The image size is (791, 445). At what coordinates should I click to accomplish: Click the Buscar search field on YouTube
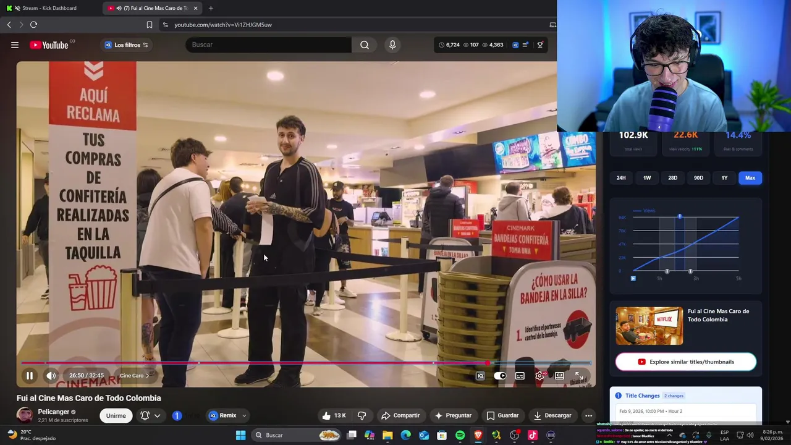coord(268,44)
